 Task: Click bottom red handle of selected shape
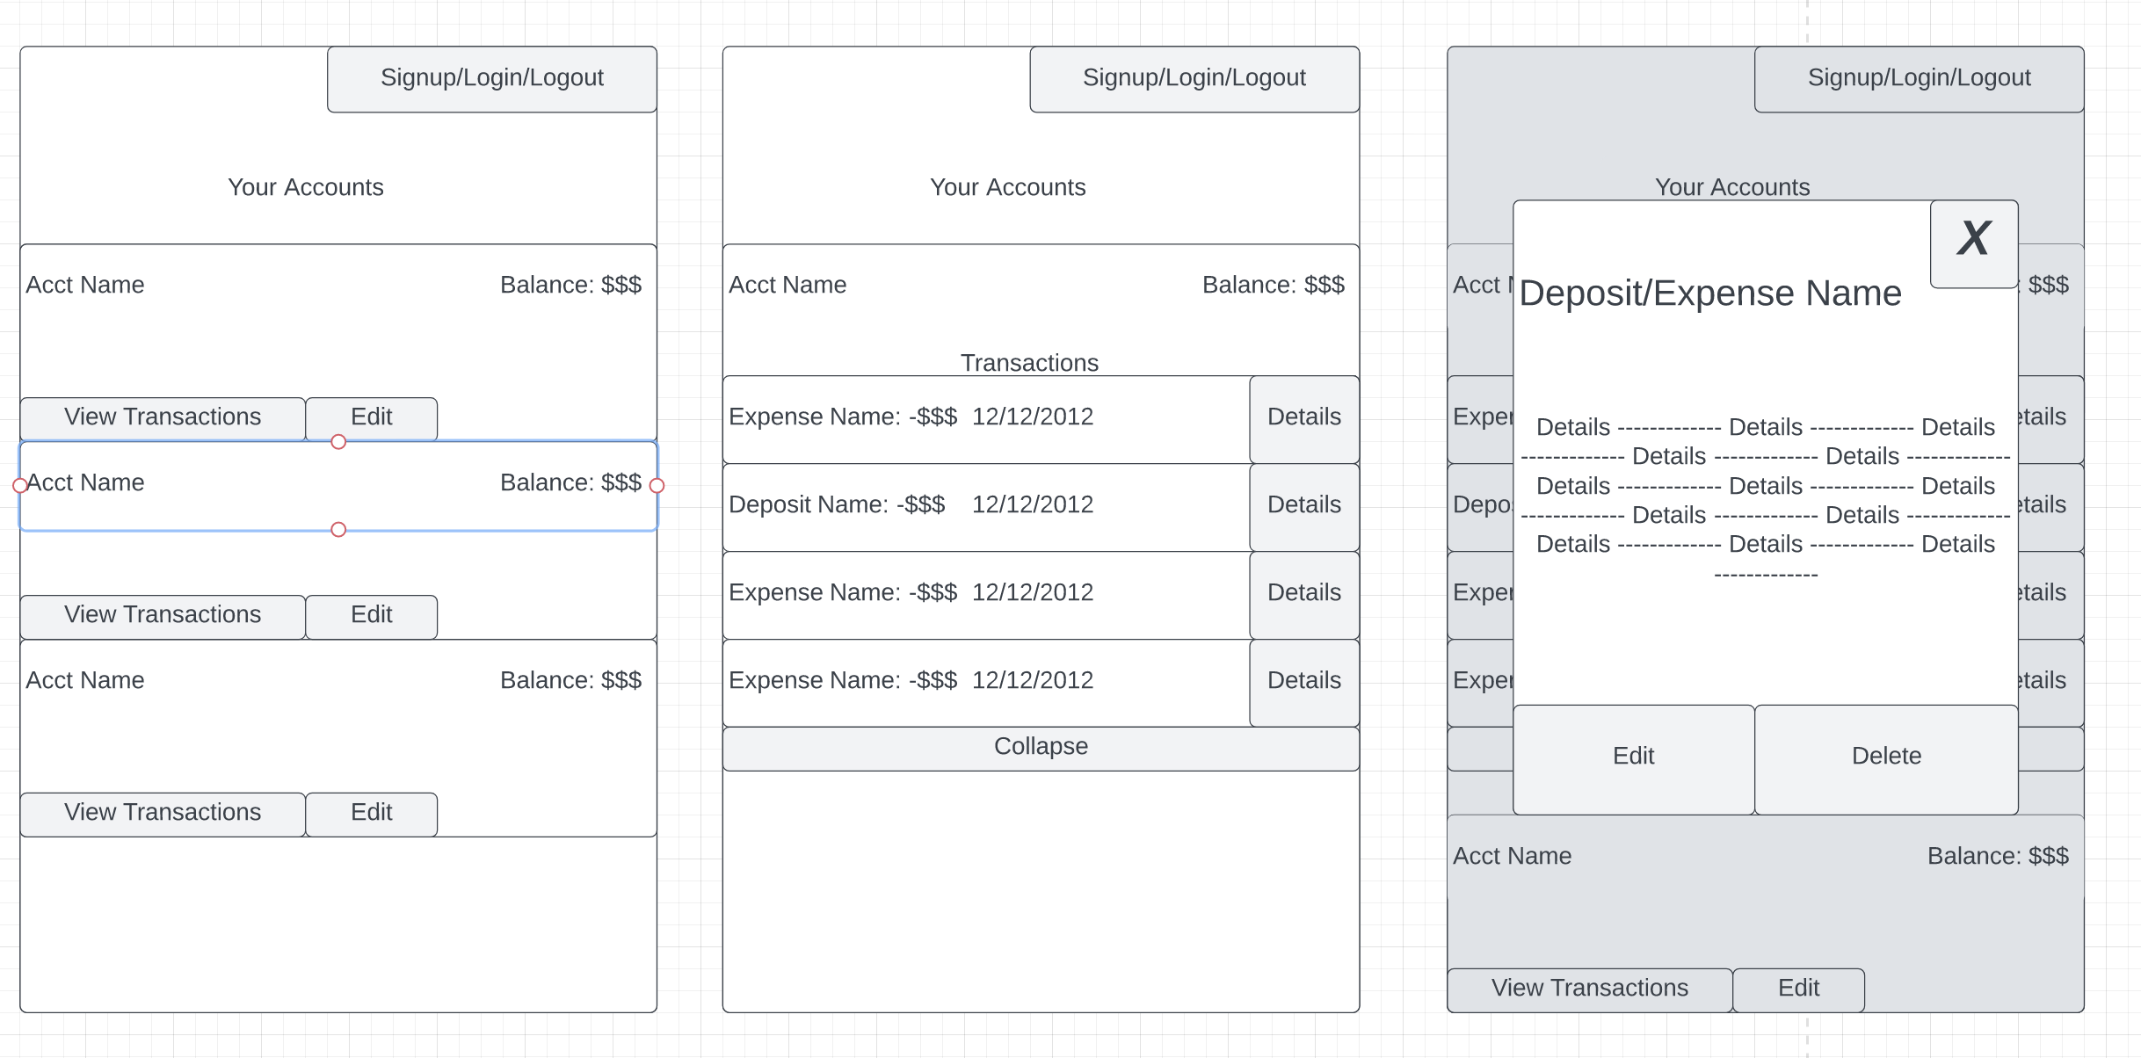pyautogui.click(x=338, y=530)
